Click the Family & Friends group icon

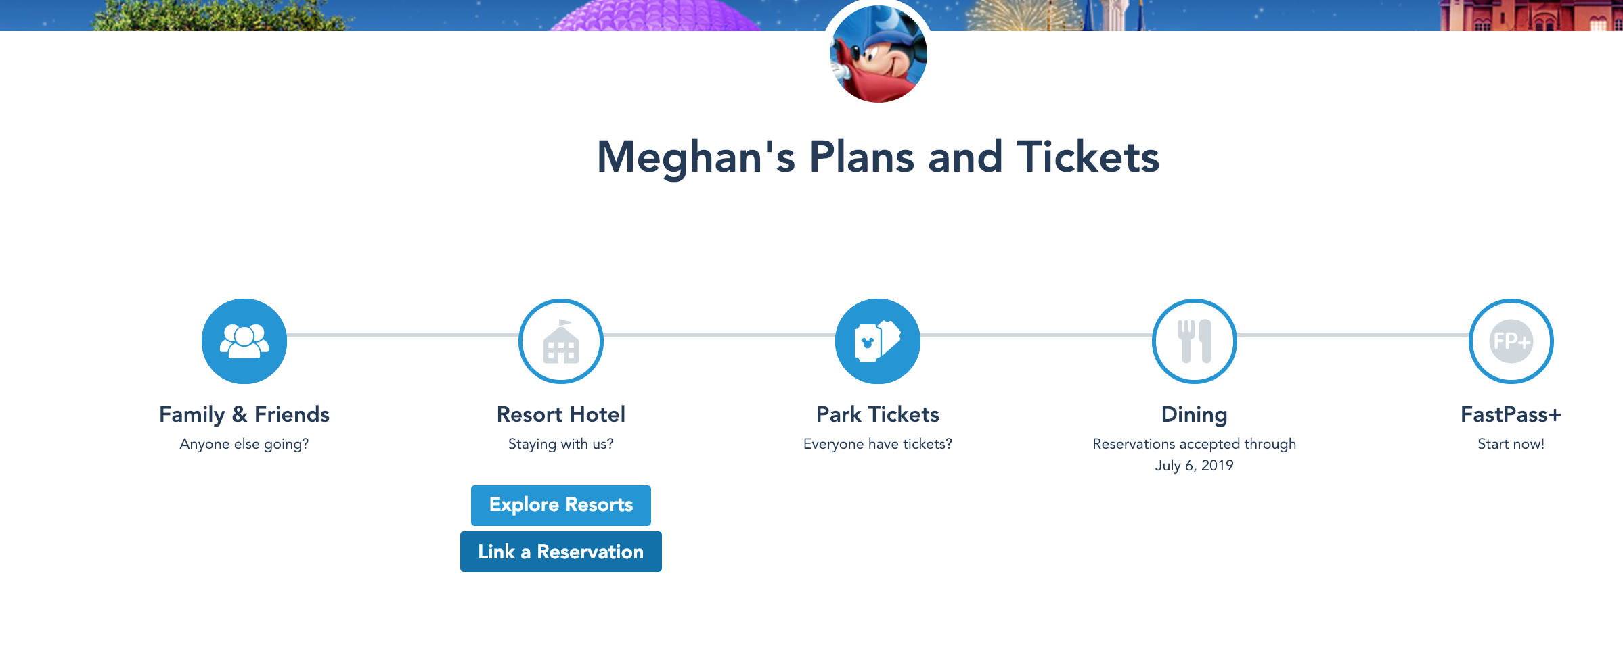point(244,341)
